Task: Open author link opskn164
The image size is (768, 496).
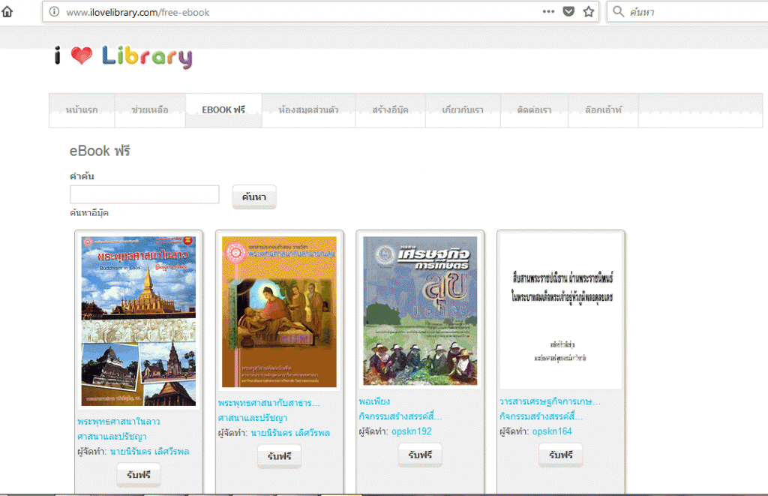Action: tap(552, 431)
